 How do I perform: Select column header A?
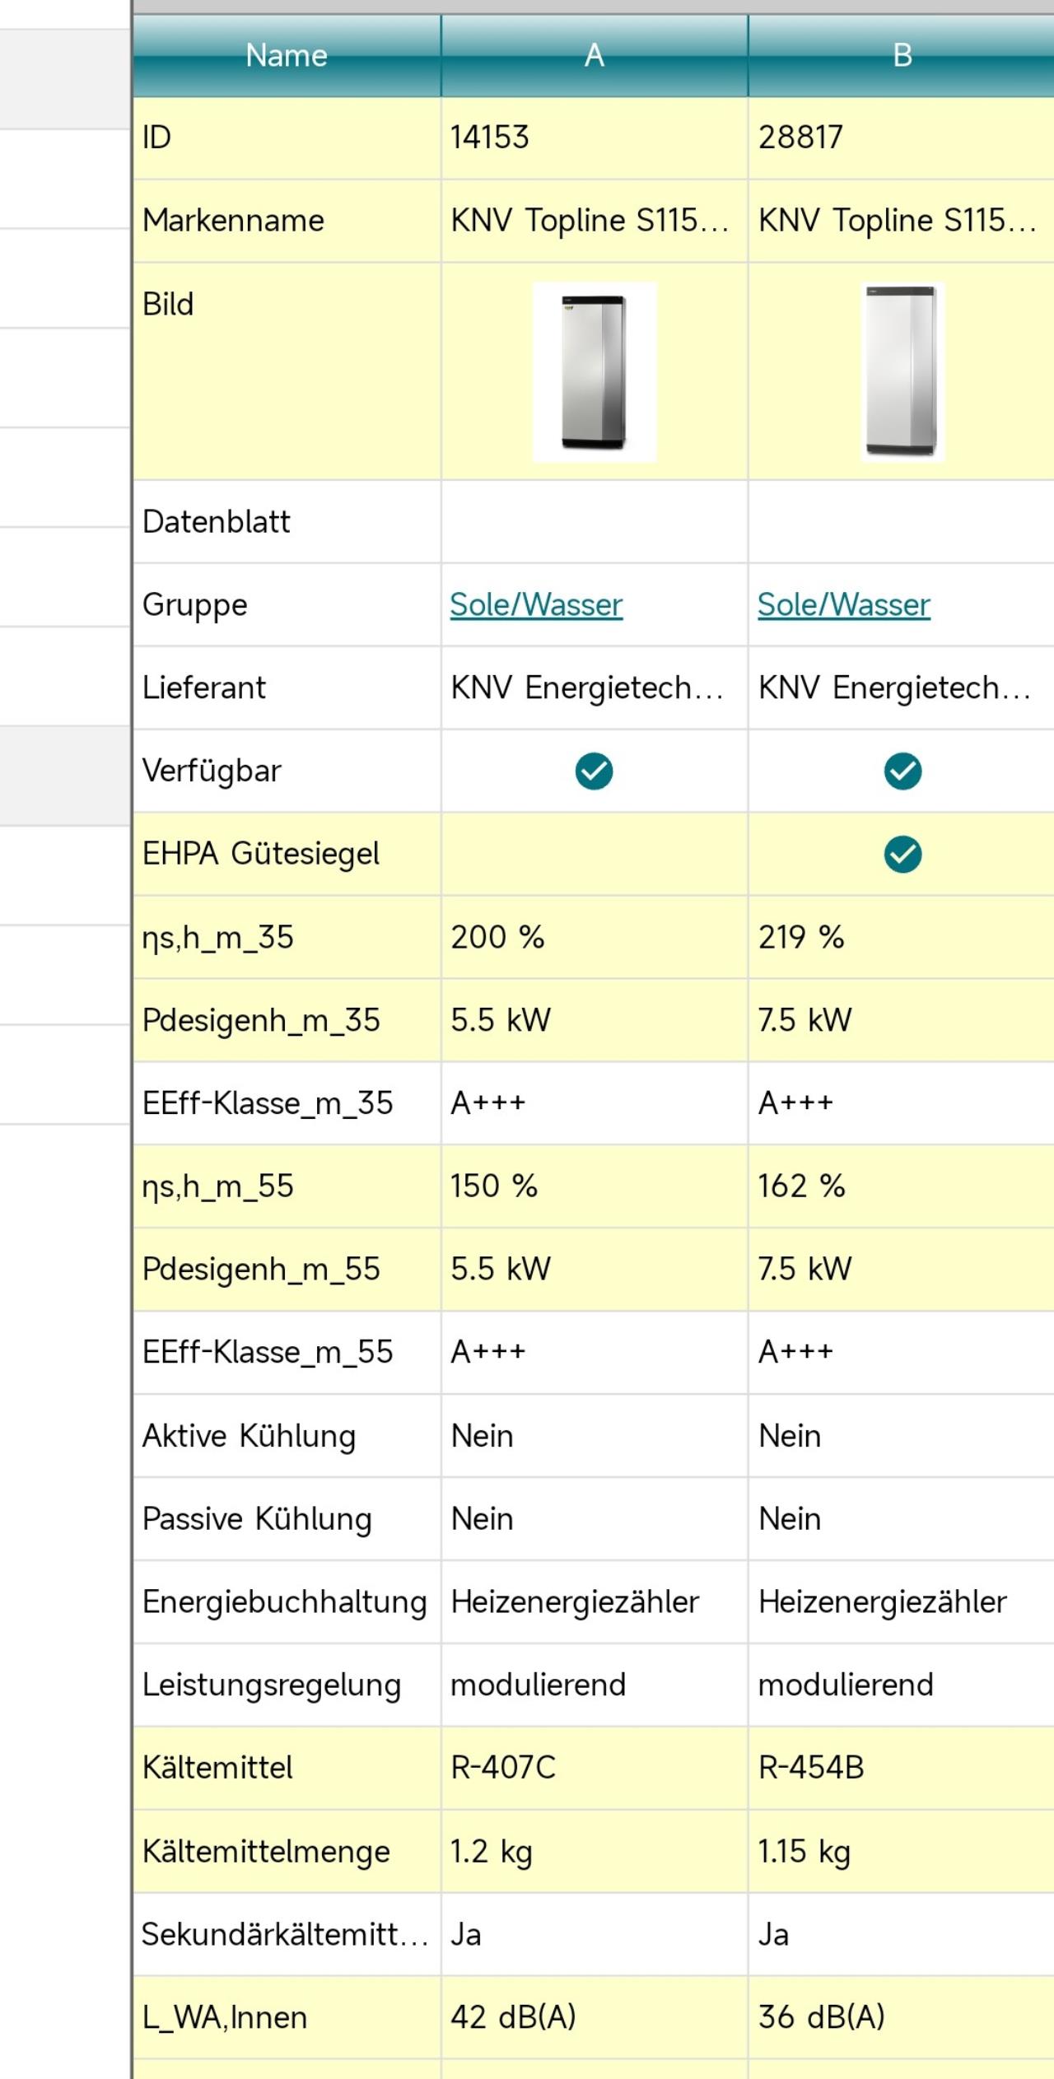pos(595,55)
